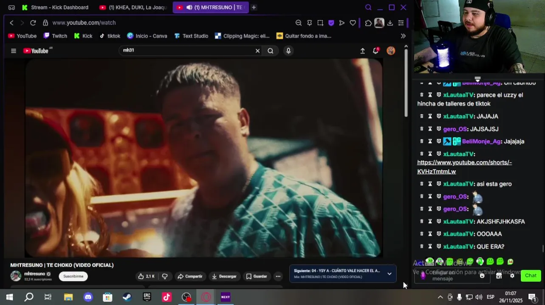Open browser profile avatar in toolbar
The image size is (545, 305).
379,23
